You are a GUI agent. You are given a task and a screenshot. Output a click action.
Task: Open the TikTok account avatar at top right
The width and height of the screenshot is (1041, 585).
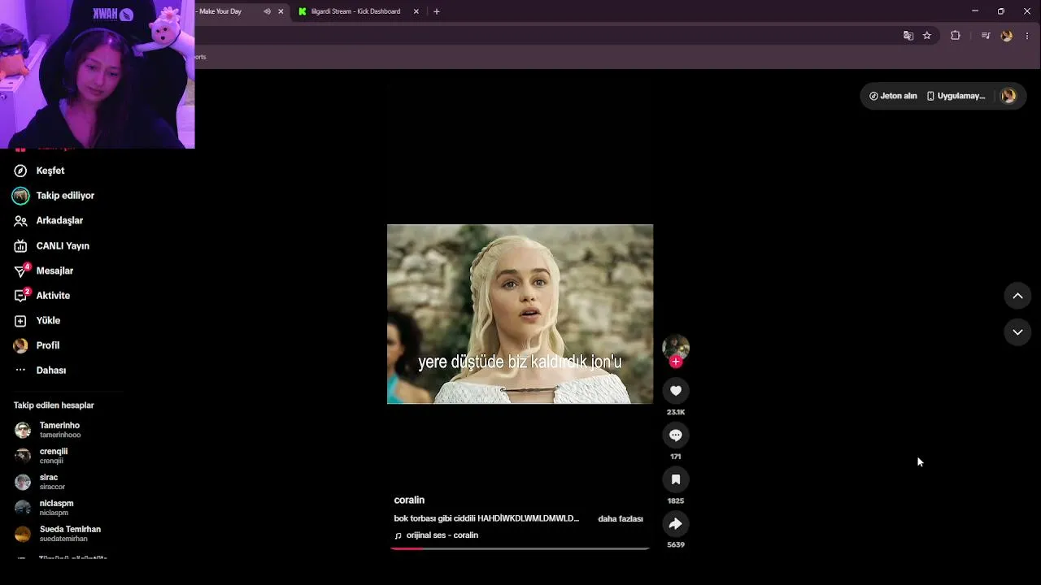tap(1008, 96)
